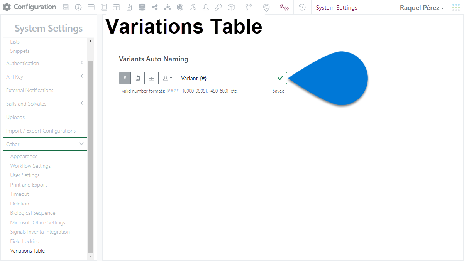Screen dimensions: 464x261
Task: Open the database stack icon in toolbar
Action: [x=142, y=7]
